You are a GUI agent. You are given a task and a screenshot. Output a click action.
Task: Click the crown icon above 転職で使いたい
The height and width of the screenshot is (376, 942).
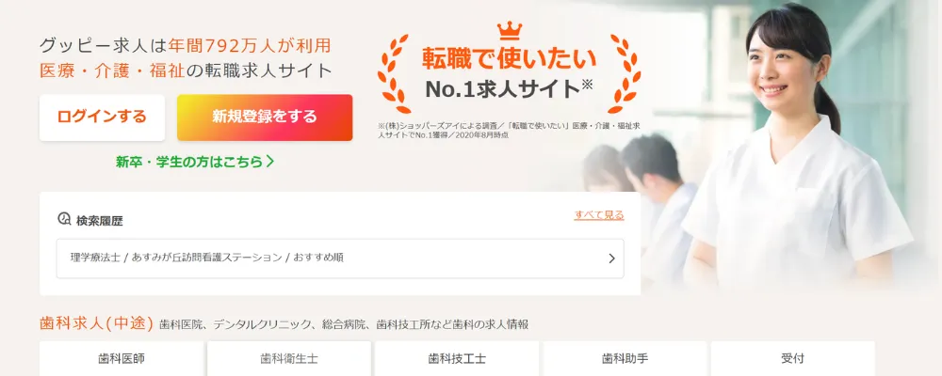coord(510,31)
